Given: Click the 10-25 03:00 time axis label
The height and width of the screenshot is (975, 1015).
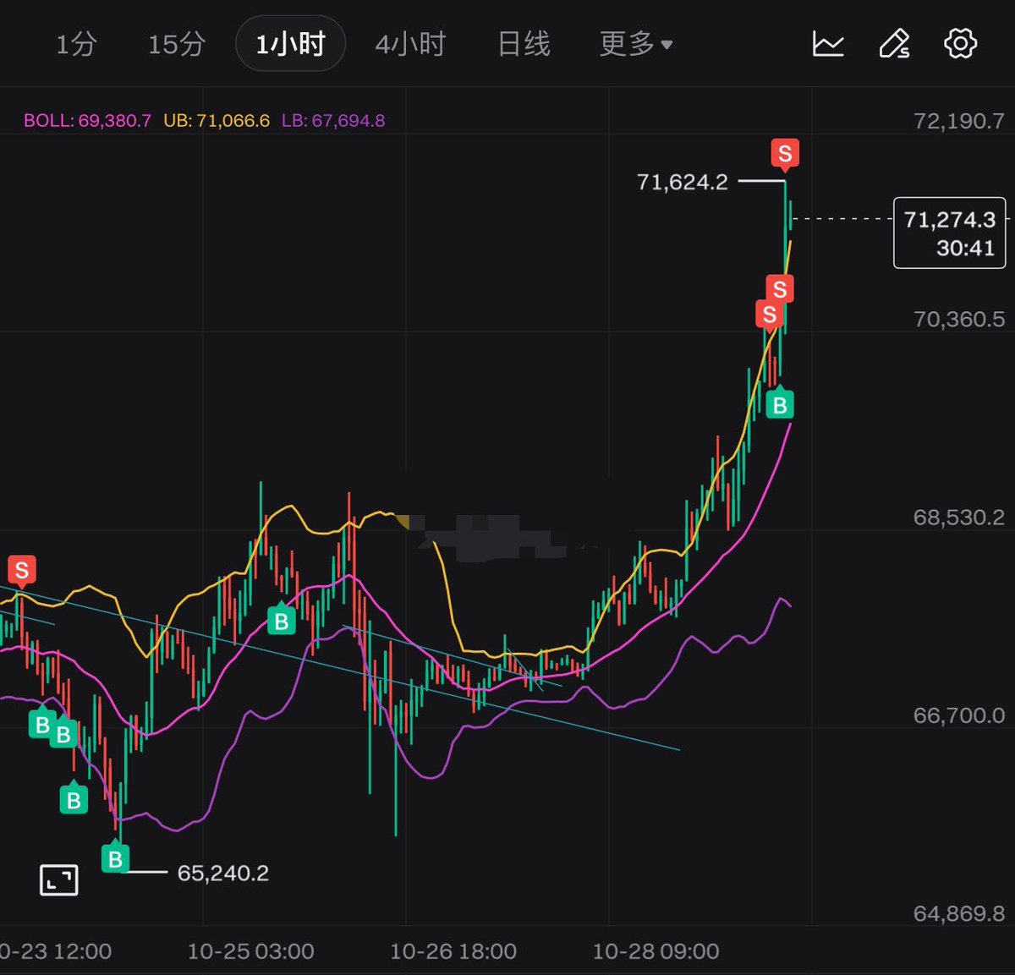Looking at the screenshot, I should tap(250, 951).
